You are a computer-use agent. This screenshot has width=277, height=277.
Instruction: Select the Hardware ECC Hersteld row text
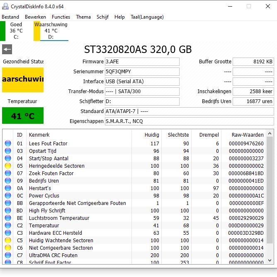[x=56, y=233]
